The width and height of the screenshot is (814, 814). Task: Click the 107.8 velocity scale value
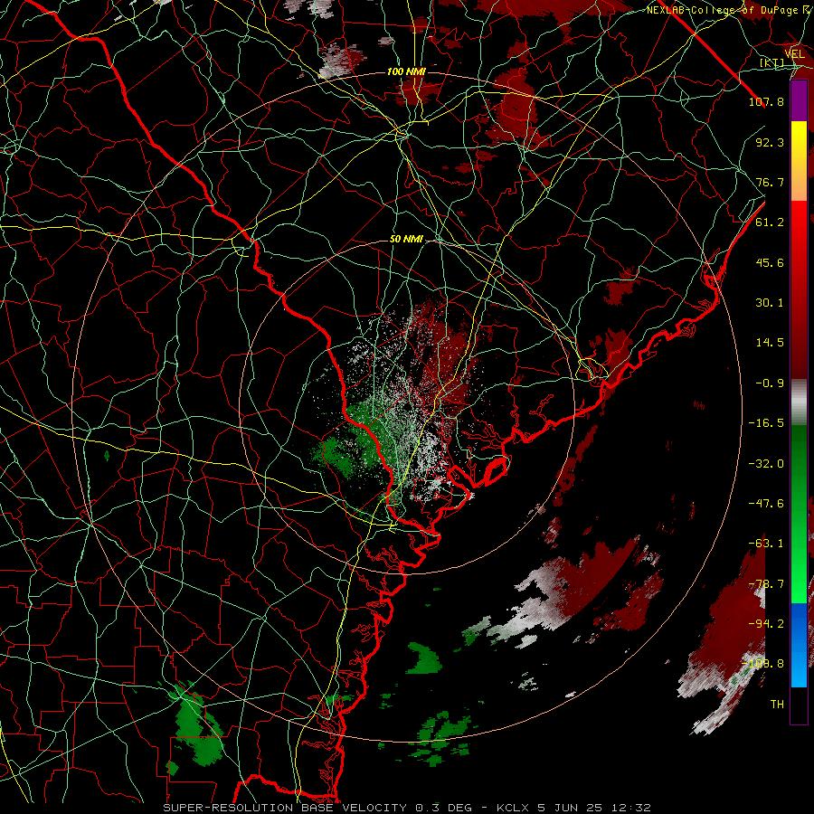pos(766,101)
